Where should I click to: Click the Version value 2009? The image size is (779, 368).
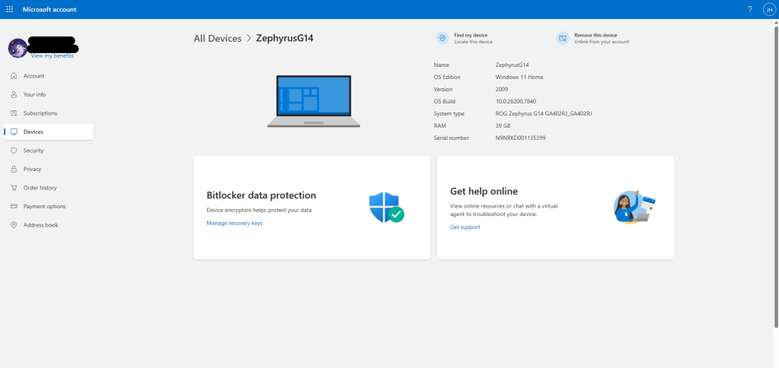502,89
